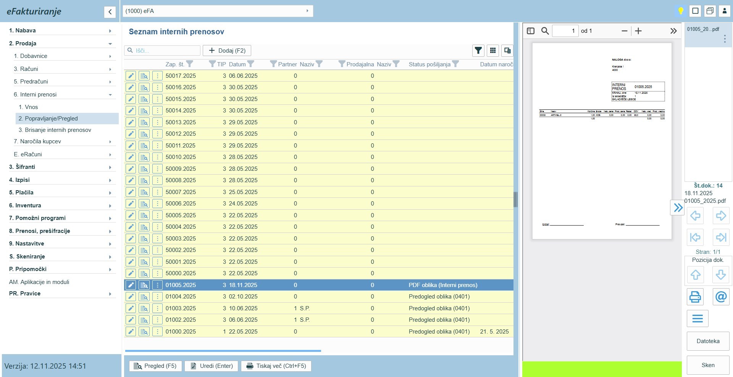Toggle the PDF viewer sidebar panel

[531, 31]
